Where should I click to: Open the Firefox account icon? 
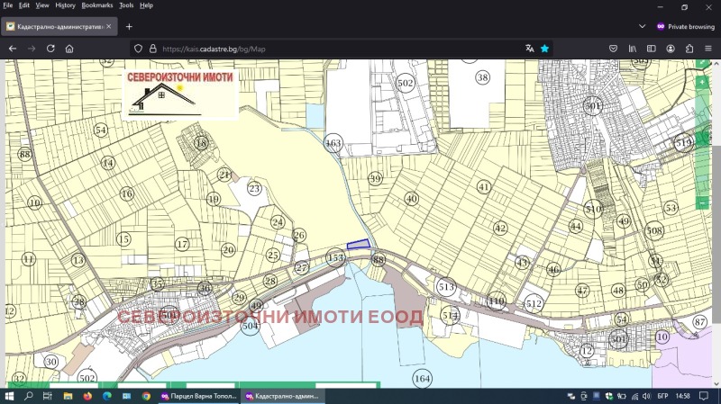coord(671,49)
